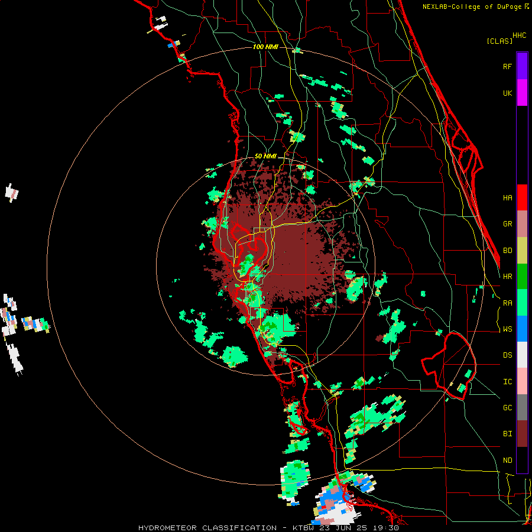Click the "50 NMI" range ring label
The height and width of the screenshot is (532, 532).
pos(265,156)
